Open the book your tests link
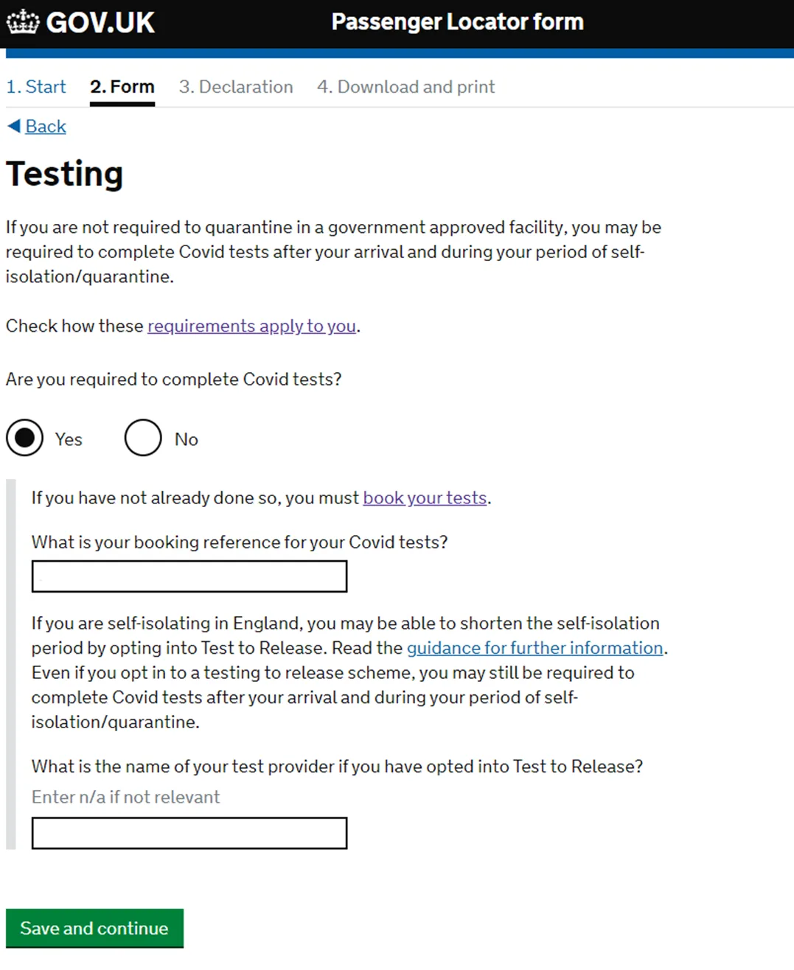 425,498
